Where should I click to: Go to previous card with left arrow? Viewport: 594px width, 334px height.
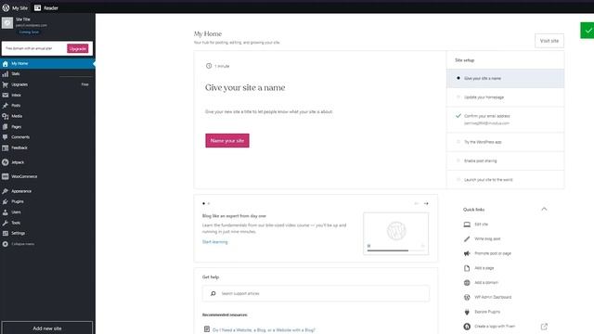tap(417, 204)
